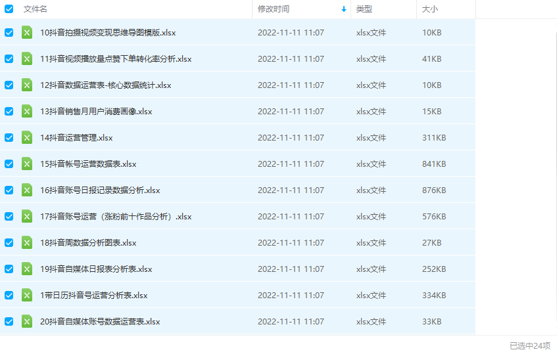Click xlsx icon of 13抖音销售月用户消费画像
Image resolution: width=557 pixels, height=354 pixels.
(x=27, y=112)
